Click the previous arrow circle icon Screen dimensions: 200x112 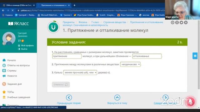69,97
